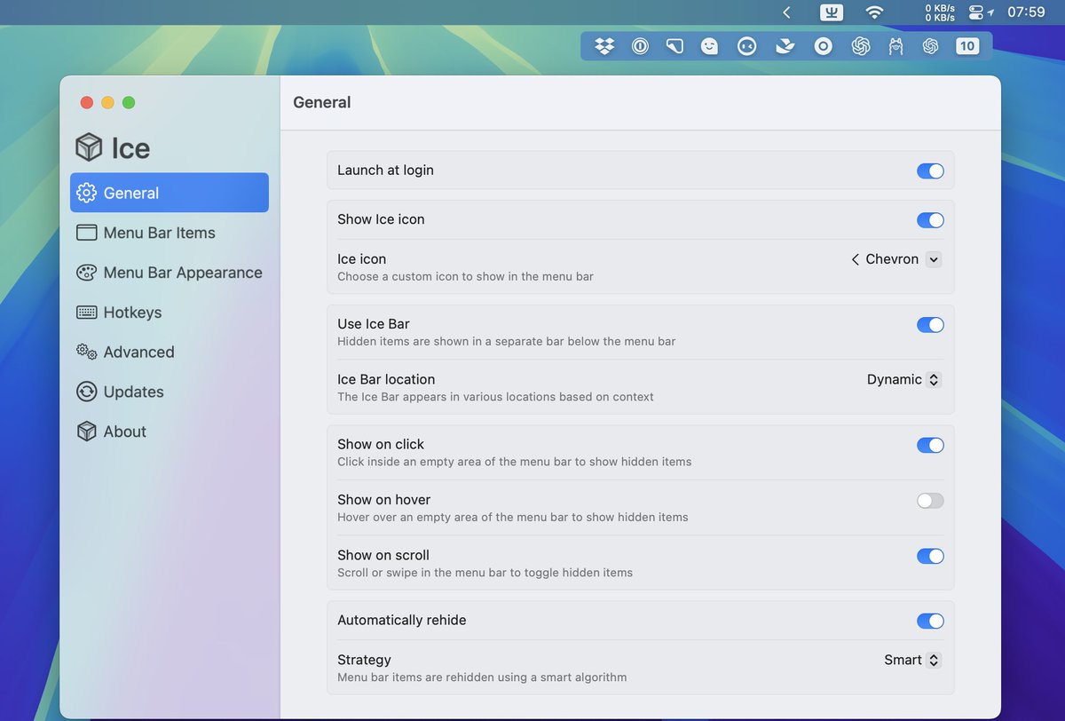Viewport: 1065px width, 721px height.
Task: Open ChatGPT icon between ring and llama icons
Action: 861,46
